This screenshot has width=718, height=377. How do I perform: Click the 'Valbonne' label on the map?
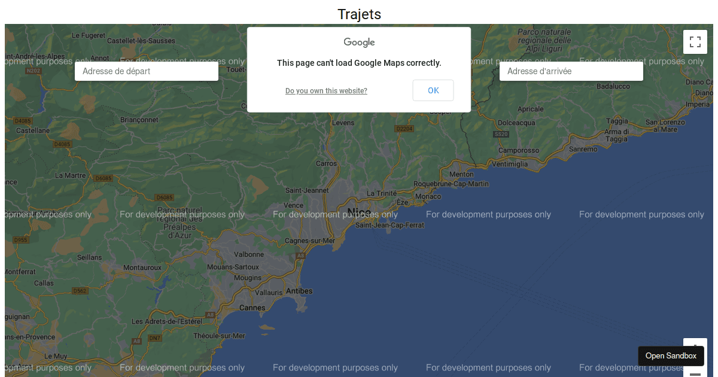pos(249,254)
